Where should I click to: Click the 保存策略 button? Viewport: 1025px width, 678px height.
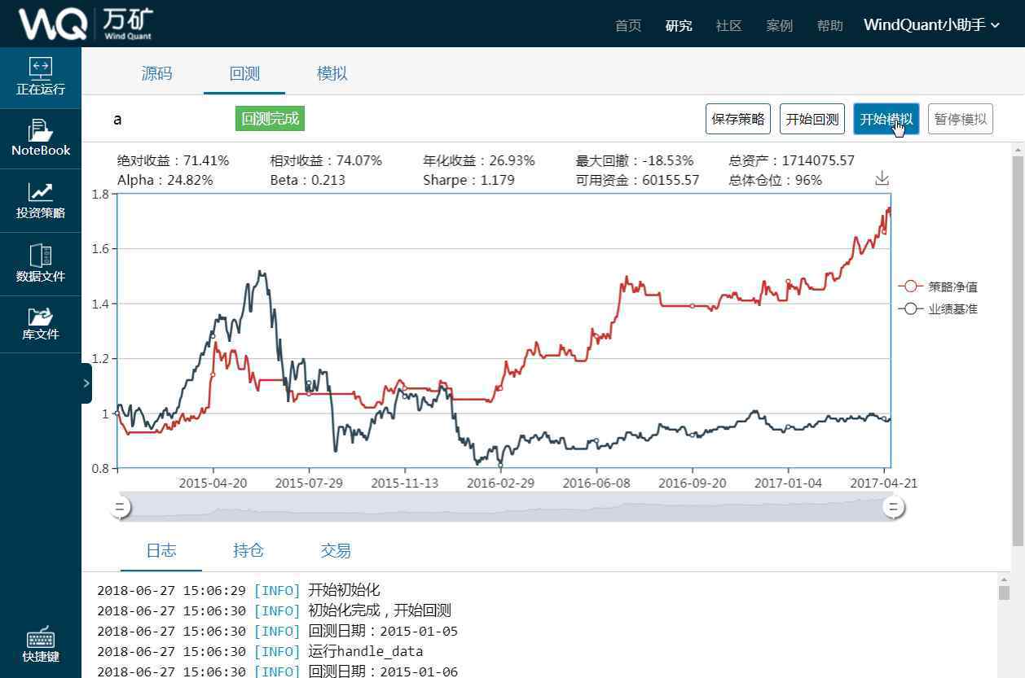[x=738, y=119]
